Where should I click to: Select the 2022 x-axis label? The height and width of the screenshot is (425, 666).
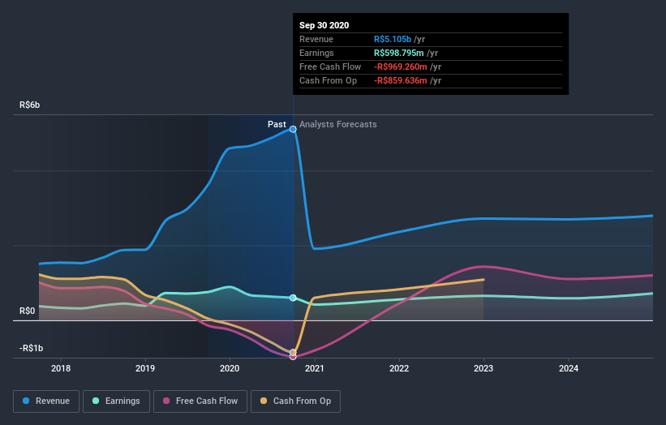(x=399, y=368)
